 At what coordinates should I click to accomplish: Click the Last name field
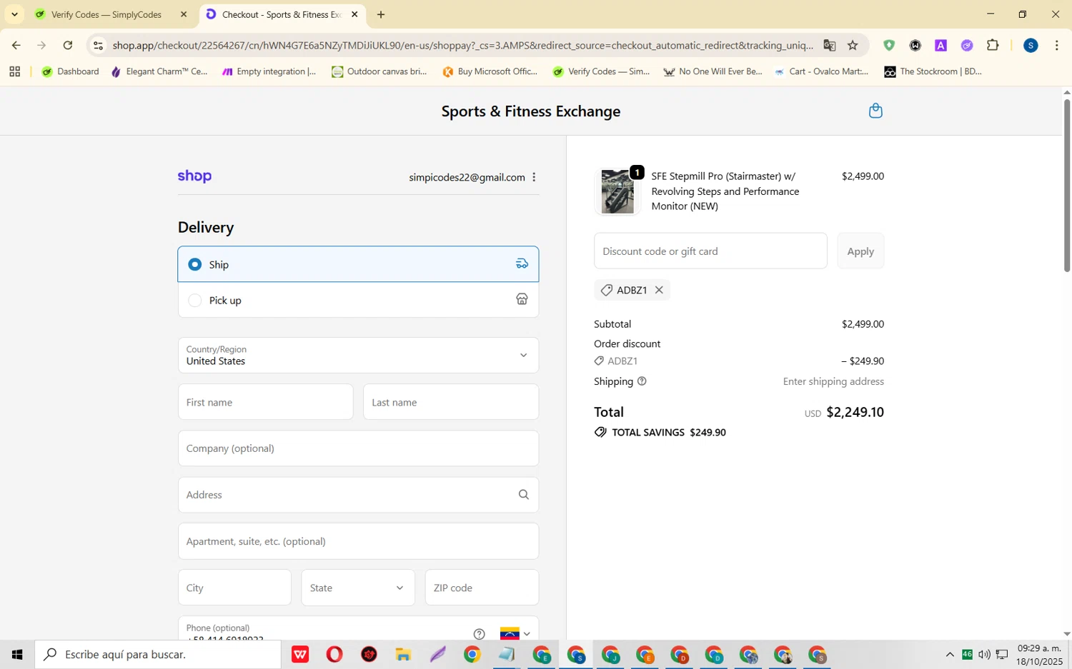point(451,402)
